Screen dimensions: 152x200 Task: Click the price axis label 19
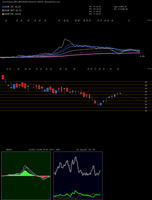click(x=146, y=89)
